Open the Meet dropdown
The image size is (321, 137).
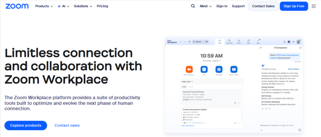click(x=206, y=6)
